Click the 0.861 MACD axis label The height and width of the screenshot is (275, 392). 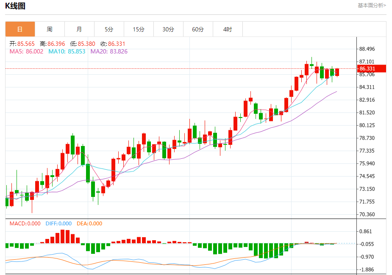tap(365, 231)
